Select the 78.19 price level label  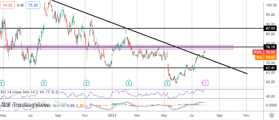[271, 47]
